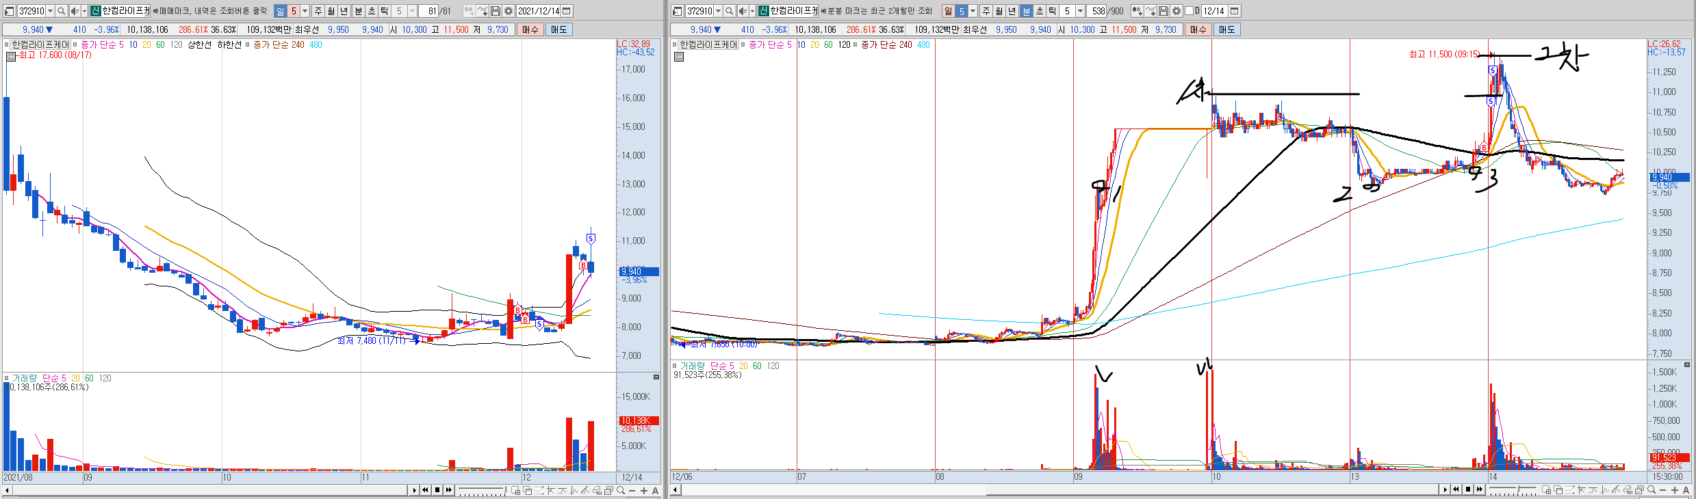Select the 틱 (tick) period tab in the right chart
Image resolution: width=1696 pixels, height=499 pixels.
(x=1052, y=11)
